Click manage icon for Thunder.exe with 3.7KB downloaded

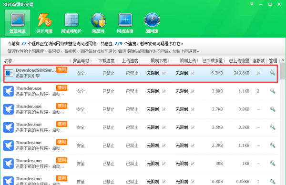273,109
